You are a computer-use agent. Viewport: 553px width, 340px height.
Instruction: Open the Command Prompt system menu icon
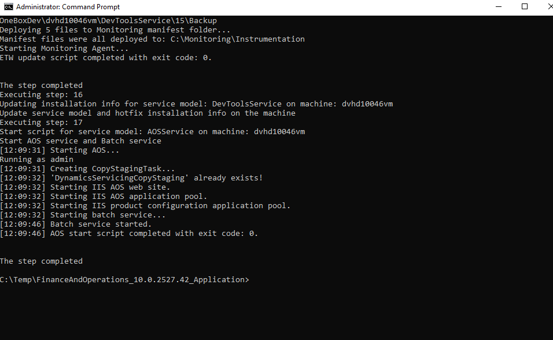pyautogui.click(x=9, y=7)
